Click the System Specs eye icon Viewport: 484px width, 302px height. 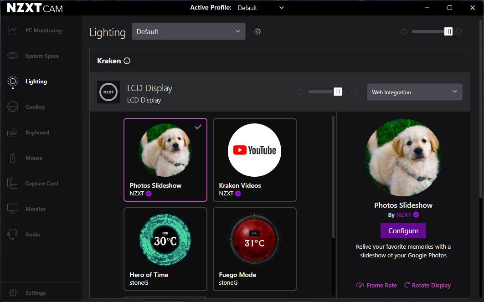[x=13, y=56]
